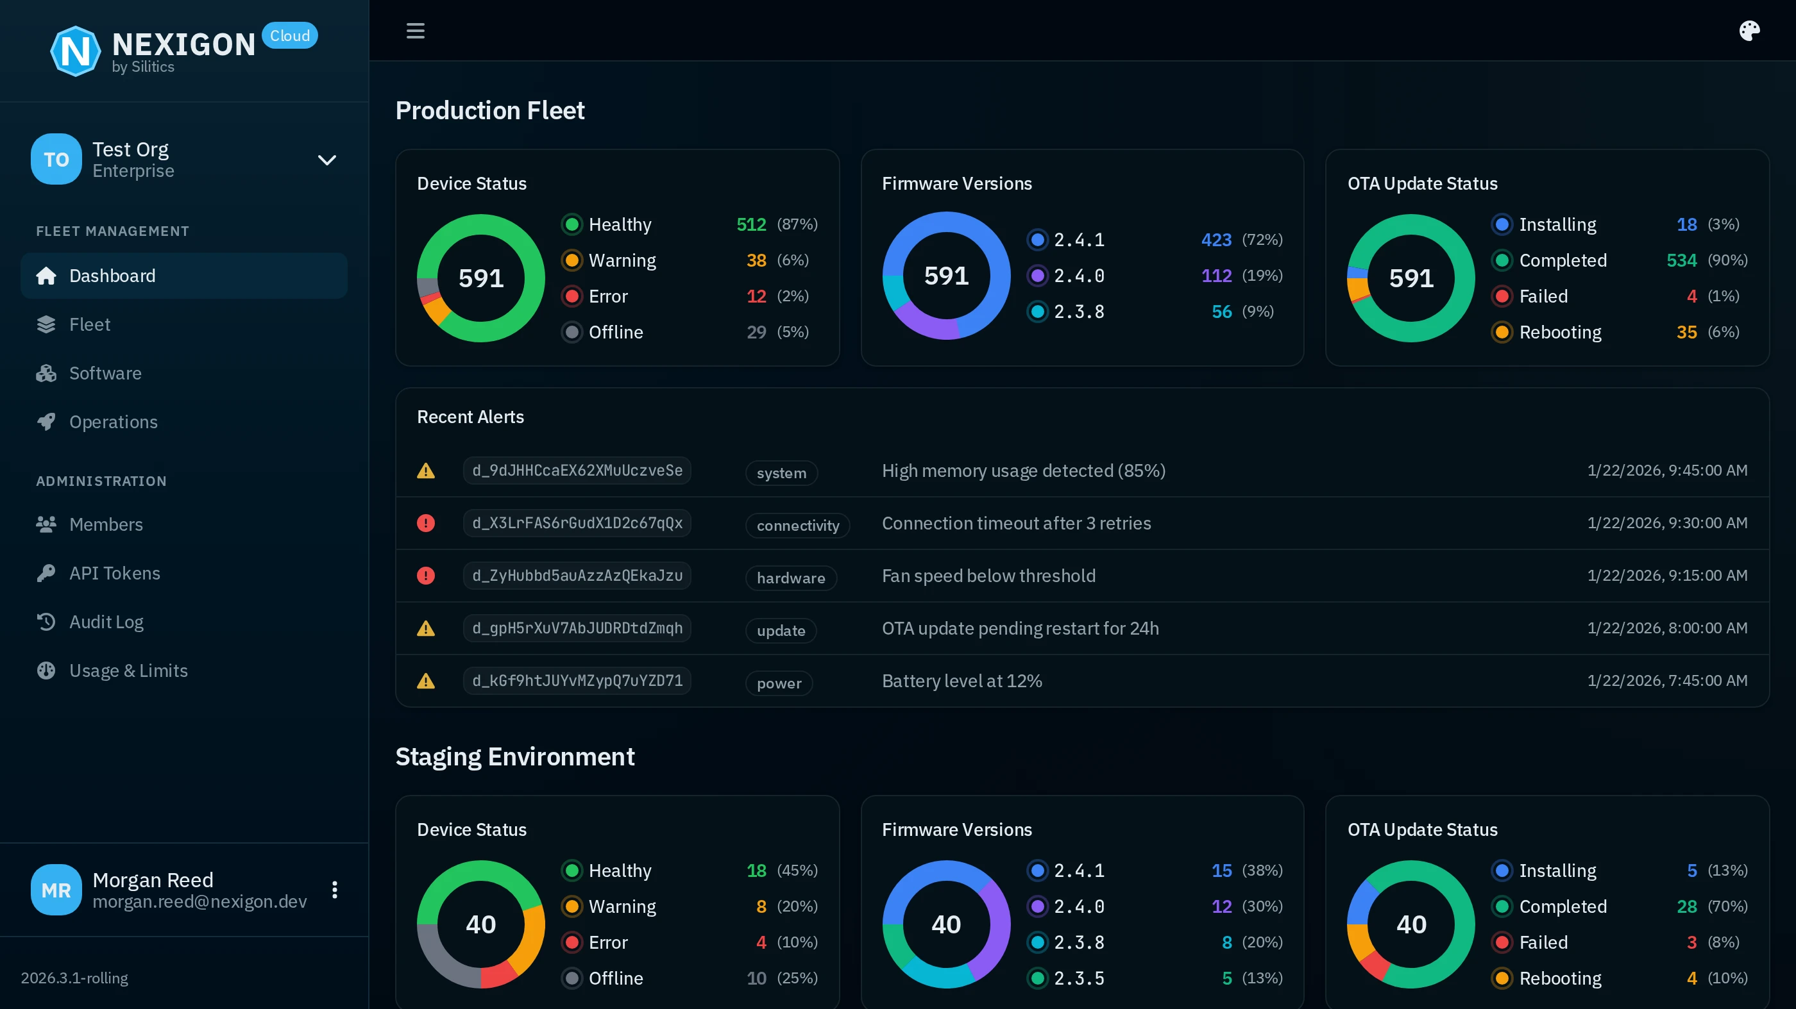Click Production firmware 2.4.0 purple legend dot
The height and width of the screenshot is (1009, 1796).
(1037, 276)
